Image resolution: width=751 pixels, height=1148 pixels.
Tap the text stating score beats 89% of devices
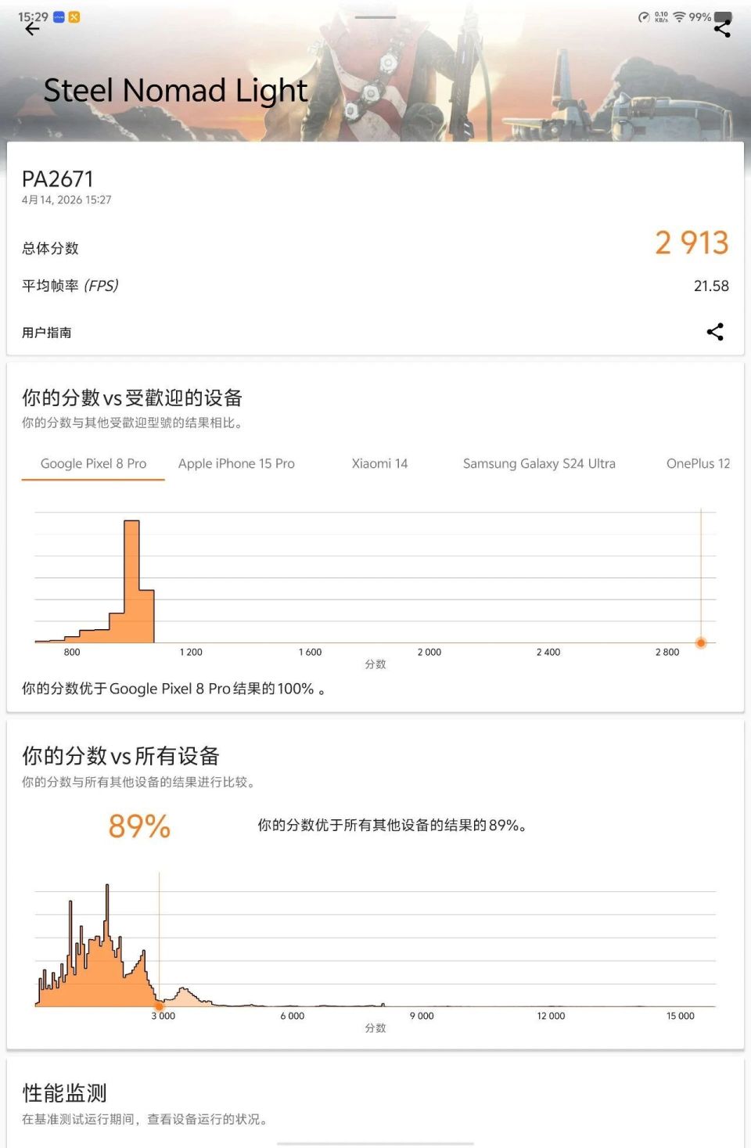tap(392, 825)
